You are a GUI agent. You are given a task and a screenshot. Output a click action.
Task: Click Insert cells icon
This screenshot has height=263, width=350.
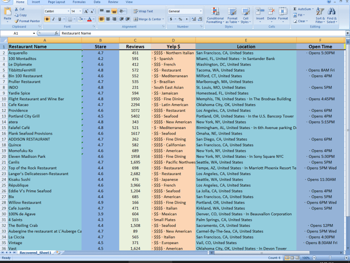(260, 11)
